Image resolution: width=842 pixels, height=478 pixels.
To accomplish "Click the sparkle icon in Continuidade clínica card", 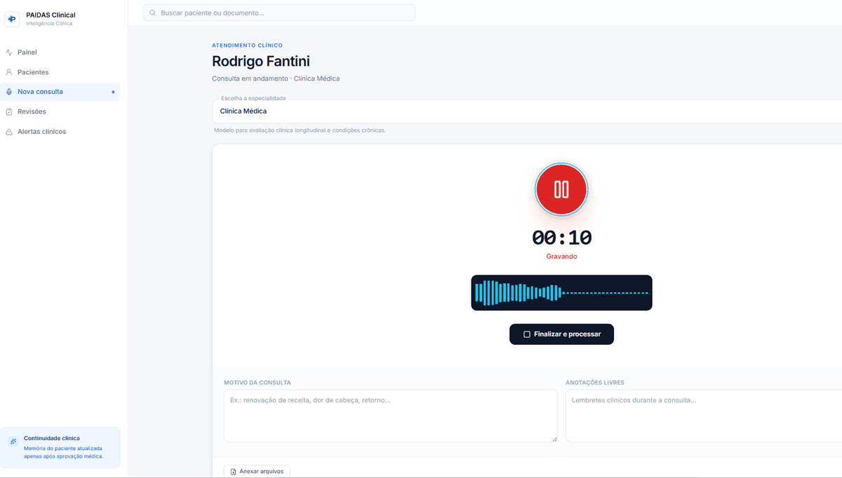I will point(13,442).
